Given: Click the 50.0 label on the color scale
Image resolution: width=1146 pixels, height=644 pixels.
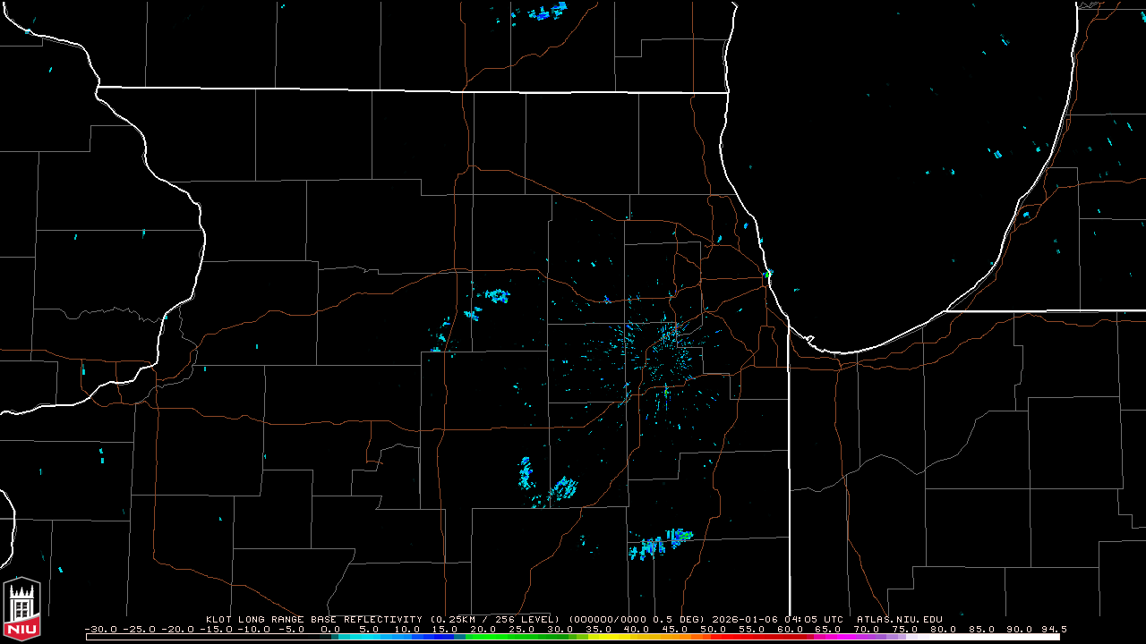Looking at the screenshot, I should [x=713, y=629].
